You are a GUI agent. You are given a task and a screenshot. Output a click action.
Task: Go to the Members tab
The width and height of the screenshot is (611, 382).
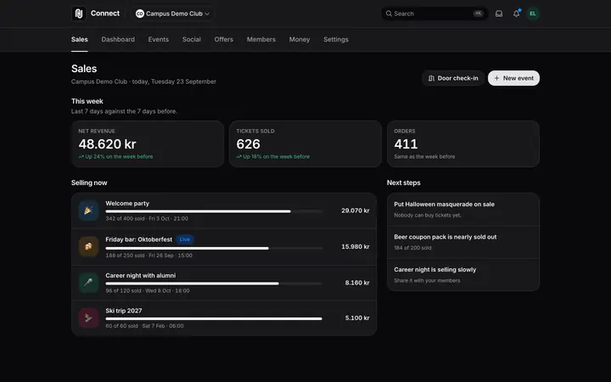click(261, 39)
